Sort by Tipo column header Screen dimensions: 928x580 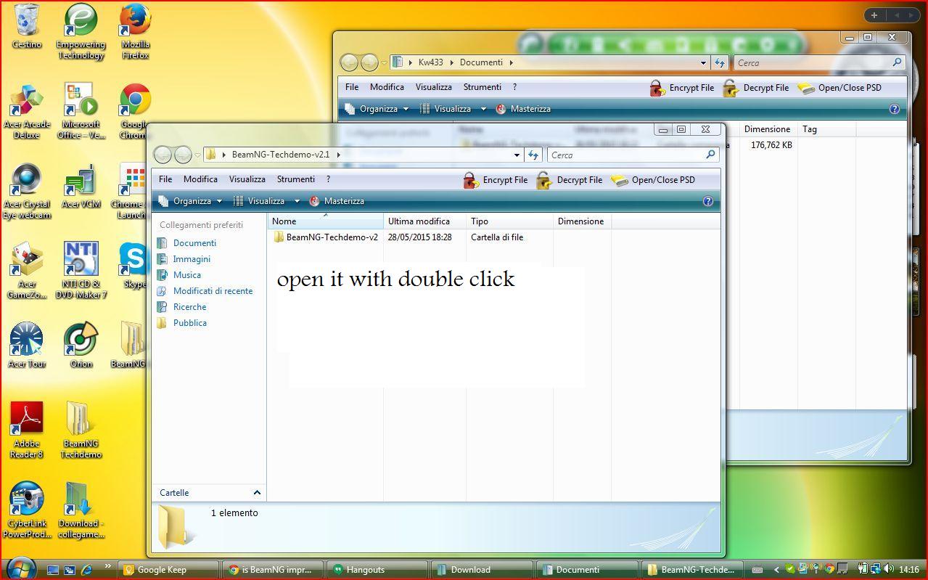click(x=509, y=221)
